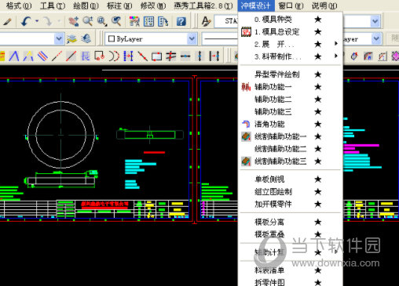The height and width of the screenshot is (286, 399).
Task: Choose 组立图绘制 menu entry
Action: pyautogui.click(x=290, y=192)
